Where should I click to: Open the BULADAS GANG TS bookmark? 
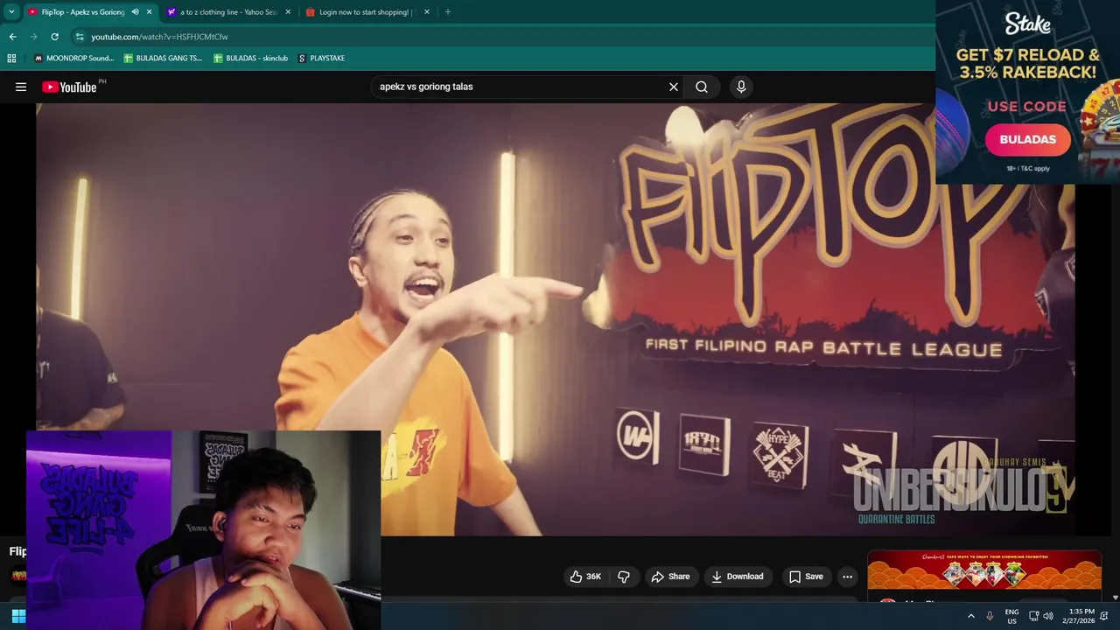click(163, 58)
